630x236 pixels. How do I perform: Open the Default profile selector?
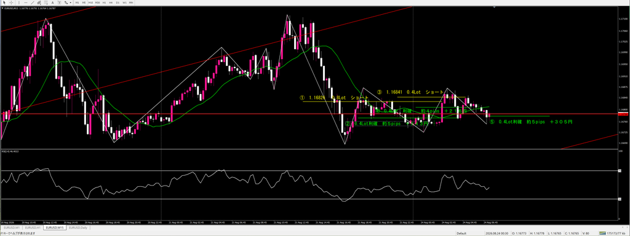[x=461, y=233]
